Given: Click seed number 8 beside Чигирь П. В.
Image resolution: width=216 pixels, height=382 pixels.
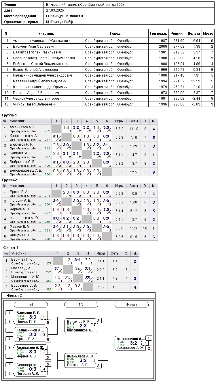Looking at the screenshot, I should (9, 321).
